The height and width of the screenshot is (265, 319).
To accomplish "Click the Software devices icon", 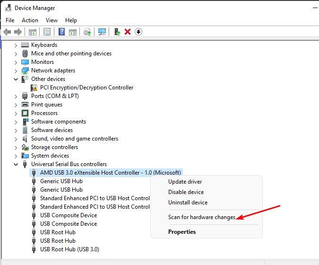I will click(x=25, y=130).
